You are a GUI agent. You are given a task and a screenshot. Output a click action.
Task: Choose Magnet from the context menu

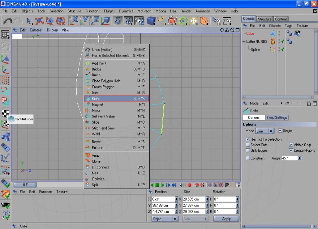(x=116, y=104)
